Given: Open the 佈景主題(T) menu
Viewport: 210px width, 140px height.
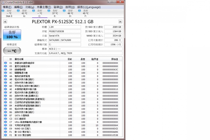Looking at the screenshot, I should tap(44, 7).
